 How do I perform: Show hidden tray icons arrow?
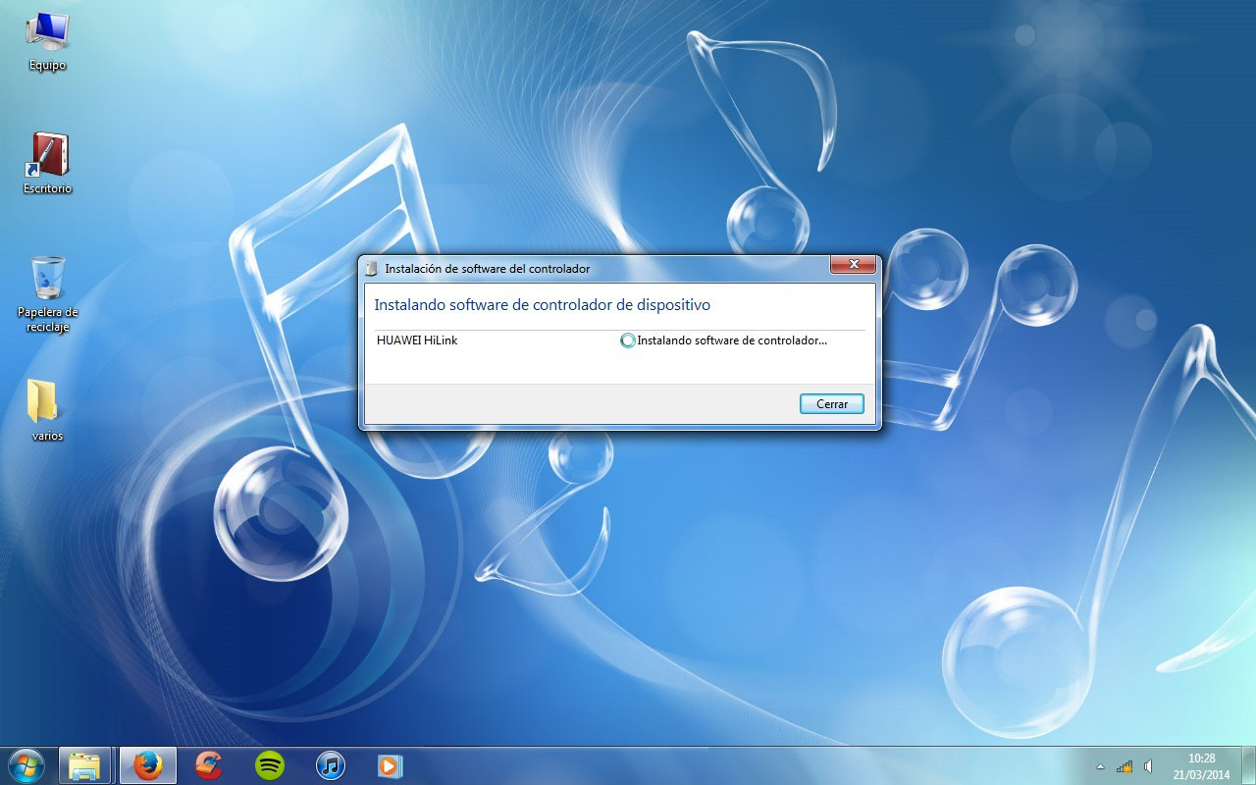tap(1100, 766)
